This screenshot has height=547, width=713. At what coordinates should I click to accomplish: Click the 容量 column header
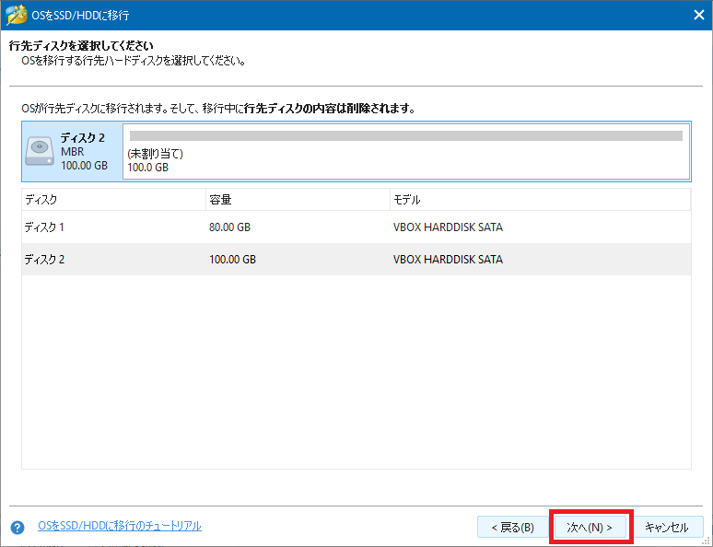point(298,200)
